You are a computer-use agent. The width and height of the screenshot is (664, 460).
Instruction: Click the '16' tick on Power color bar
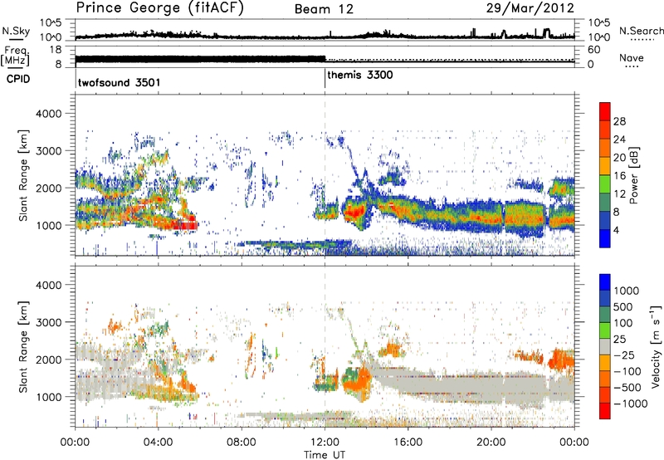coord(619,176)
